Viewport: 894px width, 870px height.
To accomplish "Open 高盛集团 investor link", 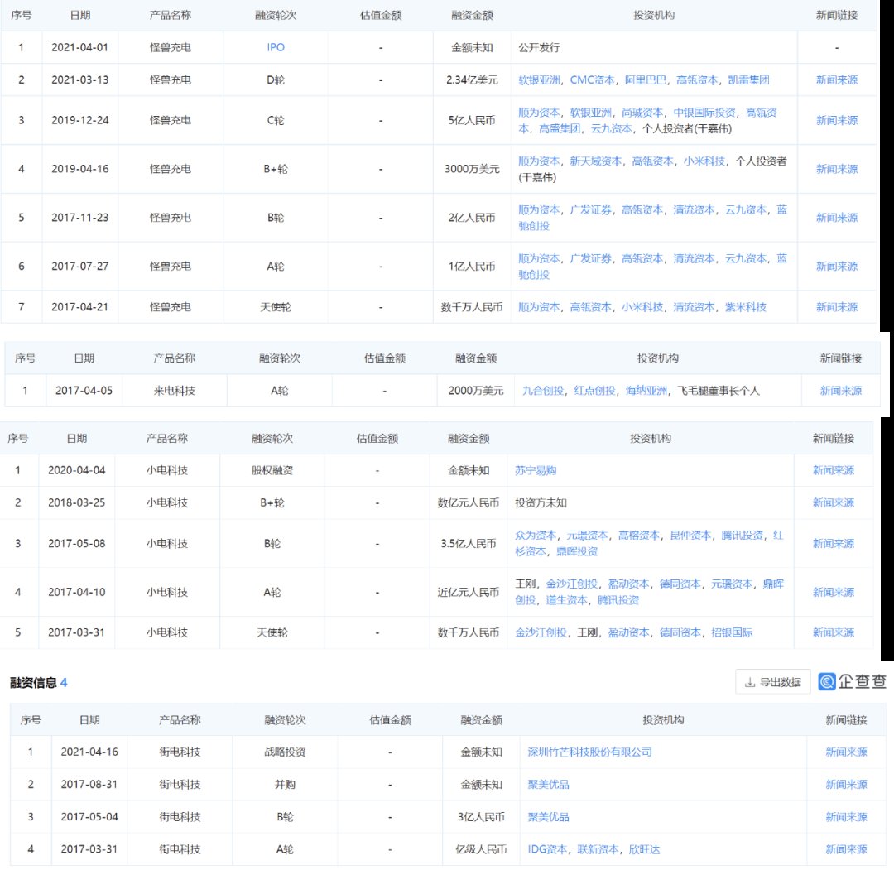I will coord(560,128).
